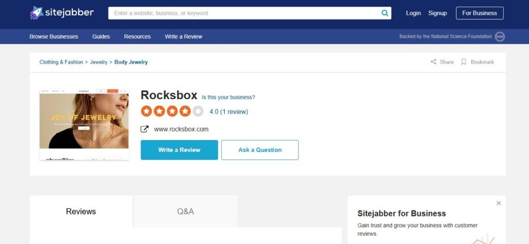Click the Bookmark text link

tap(483, 62)
